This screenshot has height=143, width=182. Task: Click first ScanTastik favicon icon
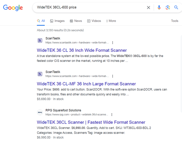(x=40, y=41)
